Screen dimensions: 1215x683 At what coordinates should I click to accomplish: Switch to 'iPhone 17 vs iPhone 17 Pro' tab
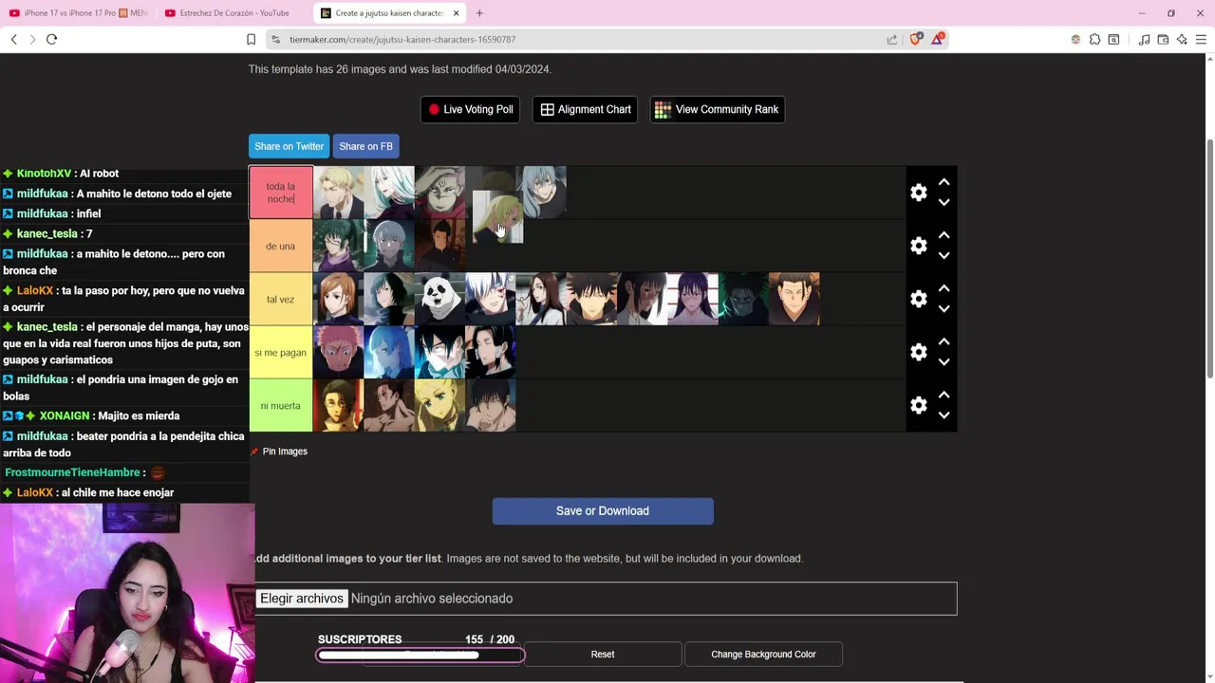pos(78,13)
